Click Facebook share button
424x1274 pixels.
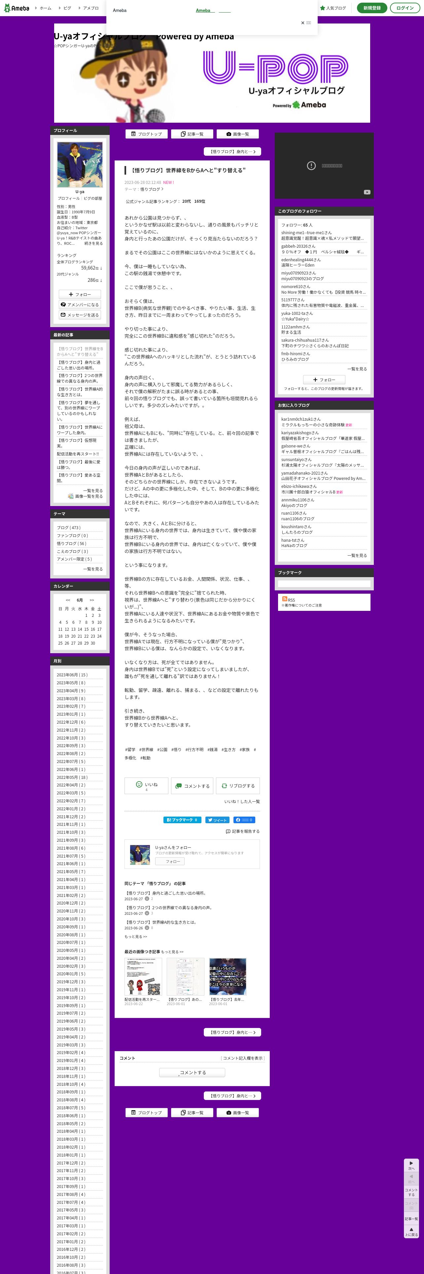tap(244, 820)
